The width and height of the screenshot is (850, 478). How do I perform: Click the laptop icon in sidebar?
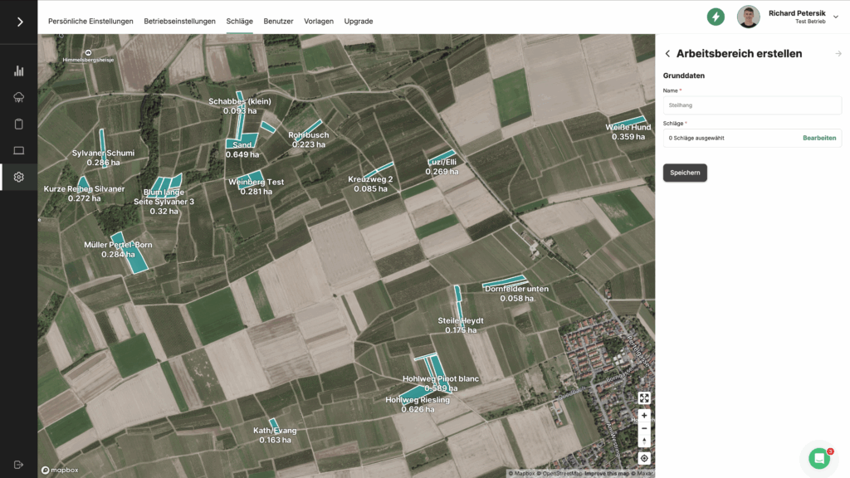click(19, 150)
